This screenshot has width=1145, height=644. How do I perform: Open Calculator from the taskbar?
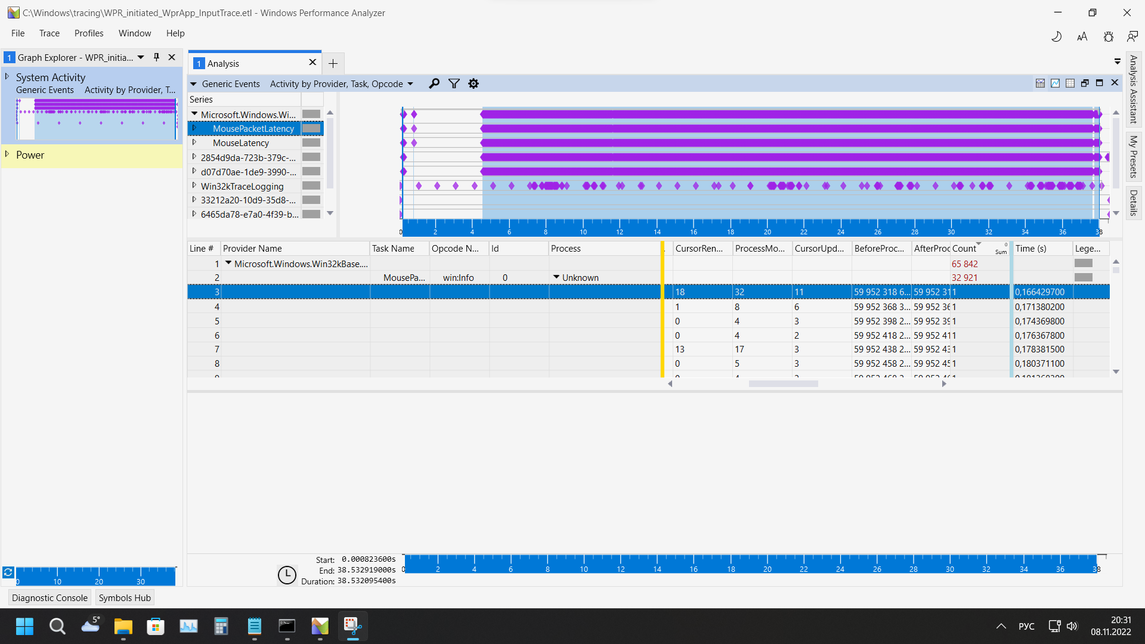point(221,626)
